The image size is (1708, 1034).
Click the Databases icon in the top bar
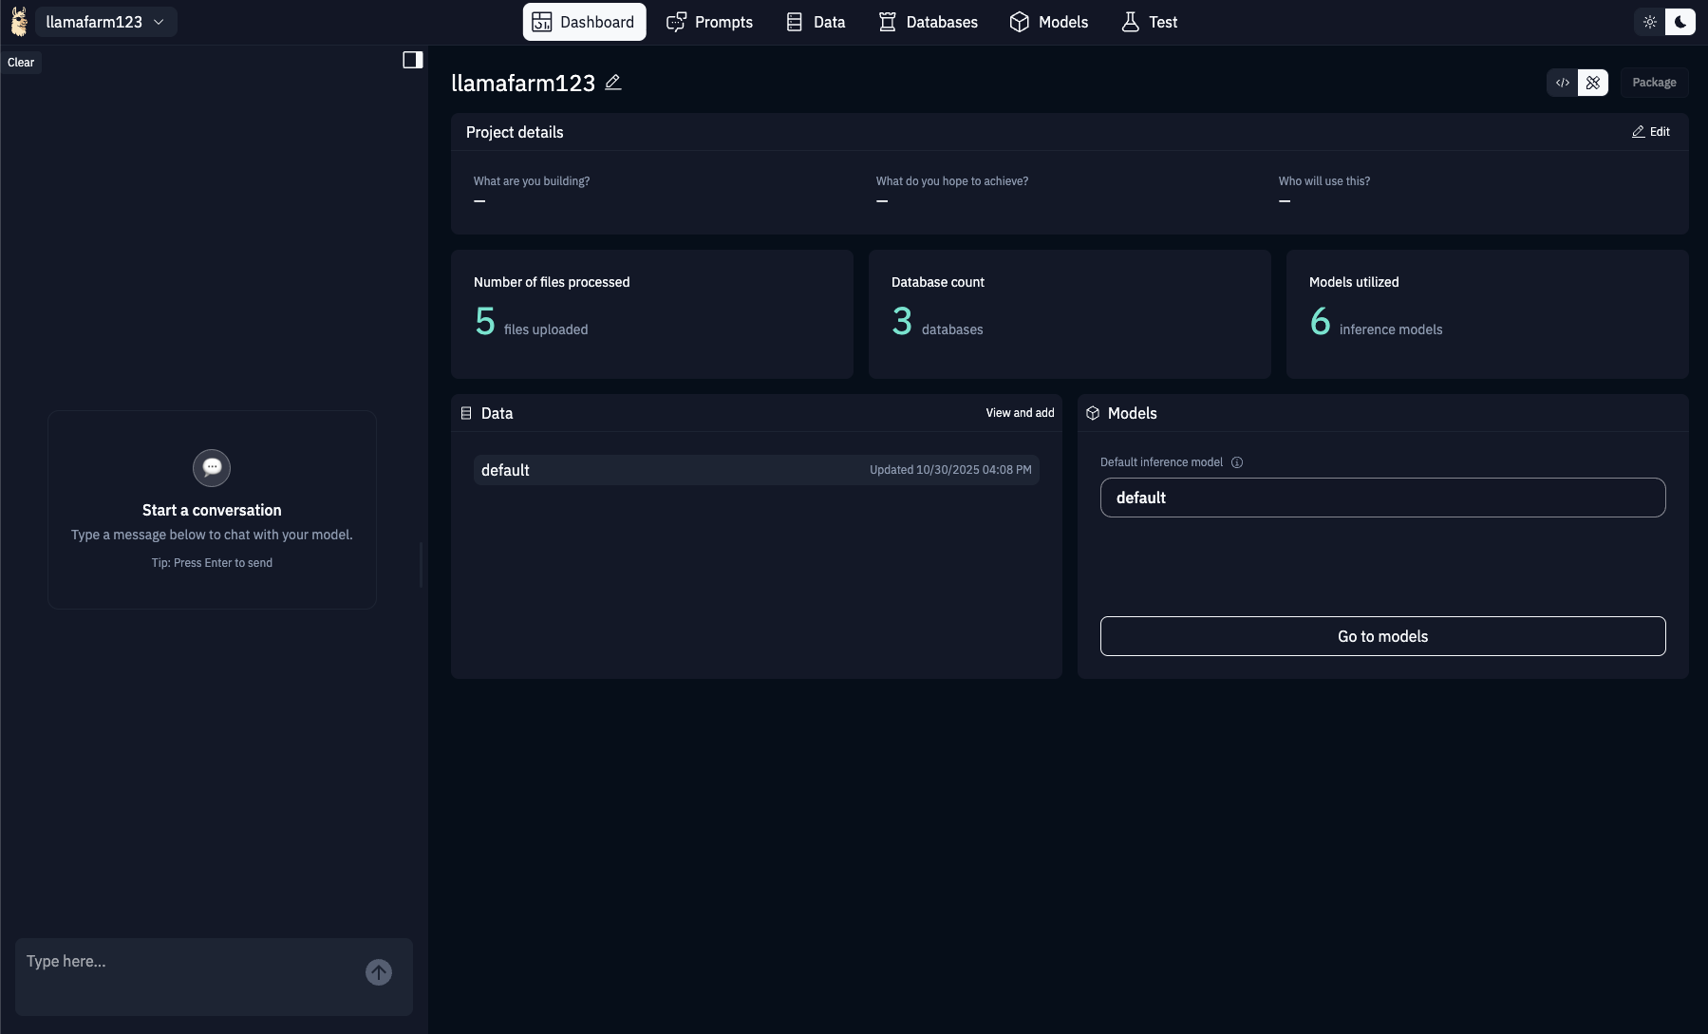889,21
